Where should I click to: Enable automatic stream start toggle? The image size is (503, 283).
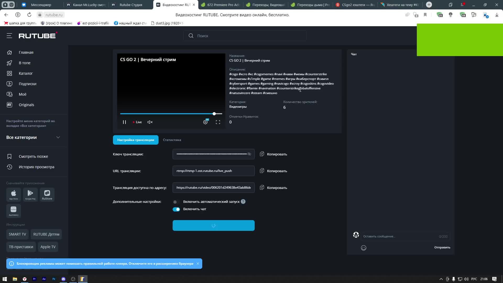point(176,202)
